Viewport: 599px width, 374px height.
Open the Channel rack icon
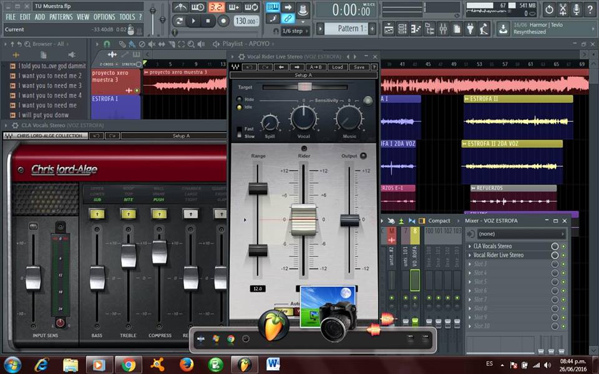click(402, 29)
